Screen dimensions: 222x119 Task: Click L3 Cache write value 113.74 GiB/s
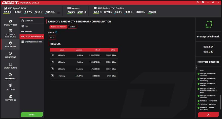click(111, 69)
